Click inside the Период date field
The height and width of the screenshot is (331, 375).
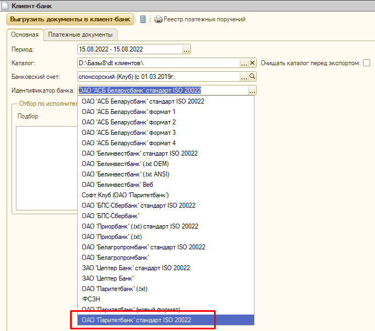point(129,50)
